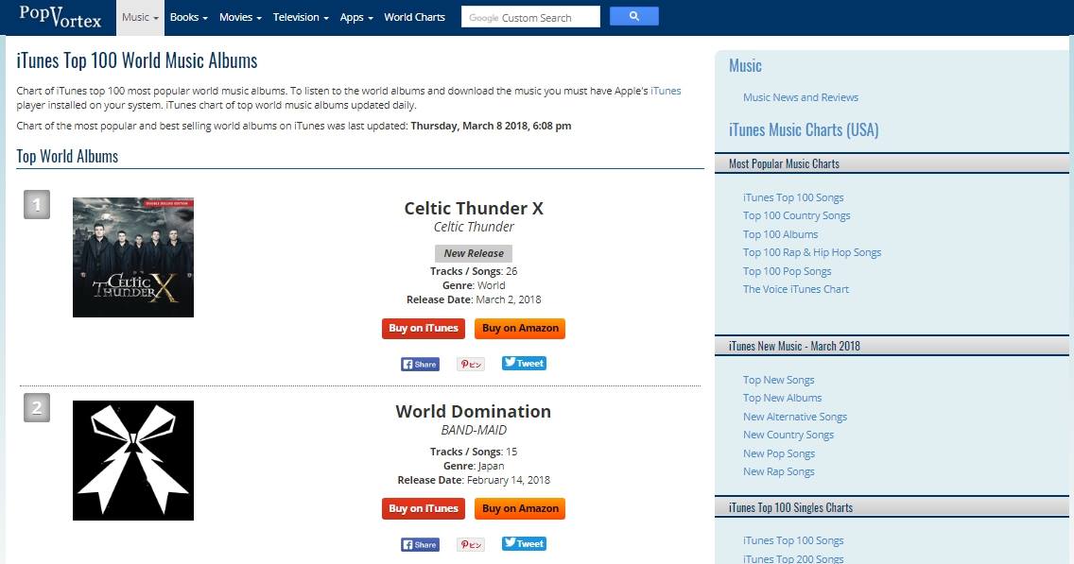This screenshot has height=564, width=1074.
Task: Share World Domination on Facebook
Action: coord(420,545)
